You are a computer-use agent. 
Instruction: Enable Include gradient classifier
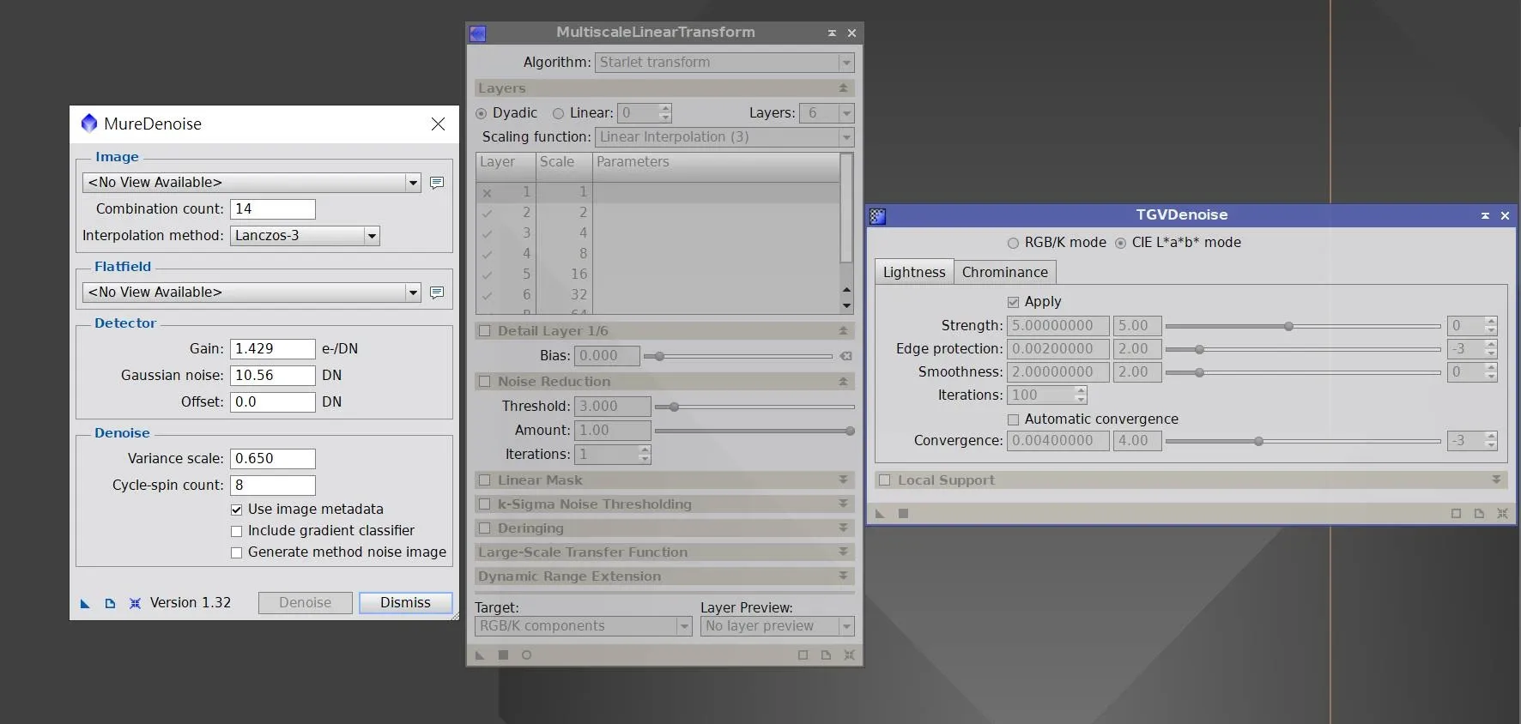coord(237,531)
